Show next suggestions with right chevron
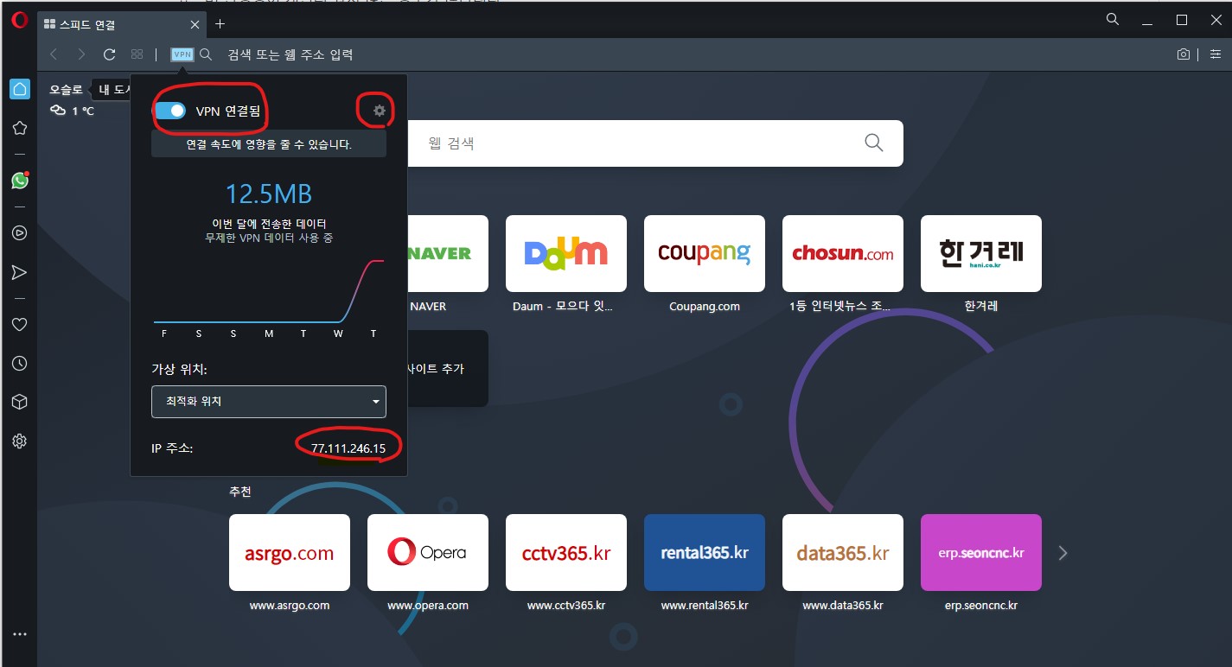Image resolution: width=1232 pixels, height=667 pixels. point(1063,553)
